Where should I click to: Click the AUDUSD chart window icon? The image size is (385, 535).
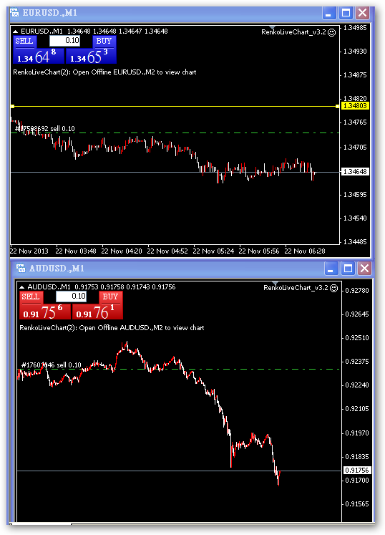pyautogui.click(x=21, y=269)
